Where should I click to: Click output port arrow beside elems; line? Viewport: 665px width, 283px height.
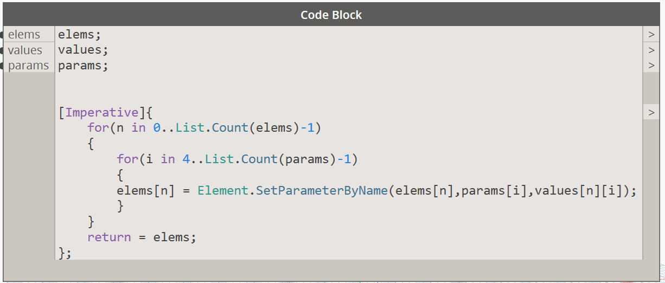(x=651, y=35)
